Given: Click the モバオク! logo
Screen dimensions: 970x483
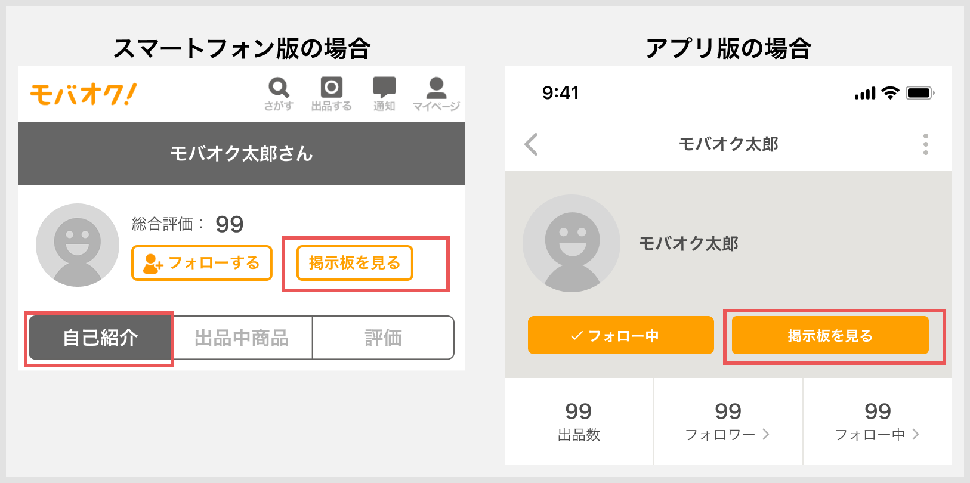Looking at the screenshot, I should click(x=84, y=94).
